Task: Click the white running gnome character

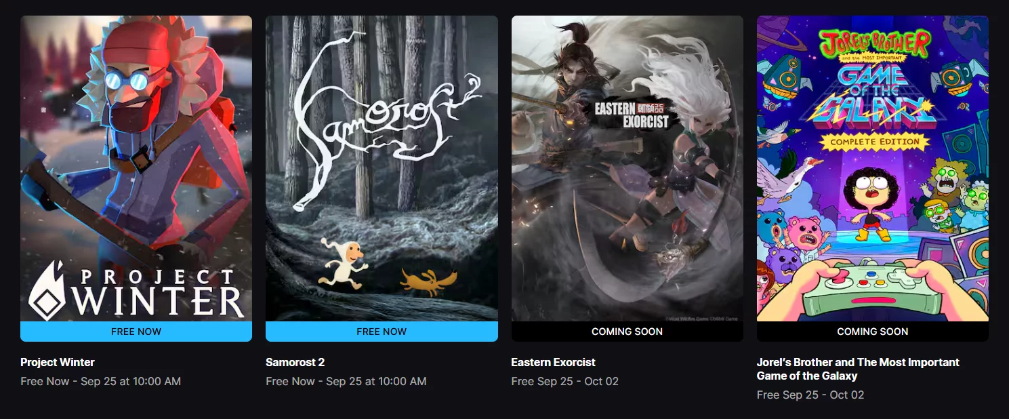Action: [342, 262]
